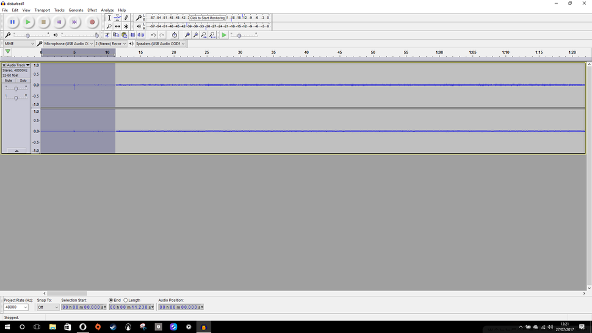
Task: Click the Copy icon in the edit toolbar
Action: pos(116,35)
